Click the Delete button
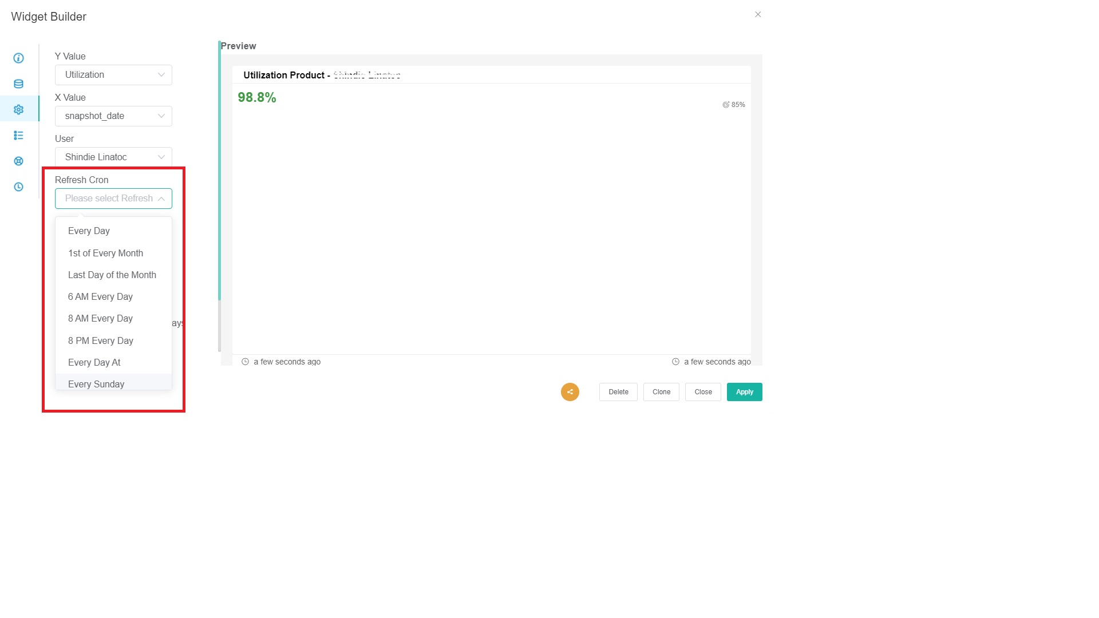1099x618 pixels. [618, 392]
